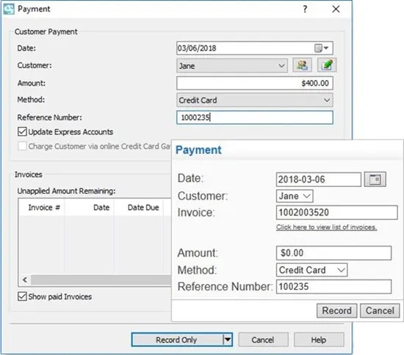The height and width of the screenshot is (355, 404).
Task: Click the edit customer pencil icon
Action: pos(327,65)
